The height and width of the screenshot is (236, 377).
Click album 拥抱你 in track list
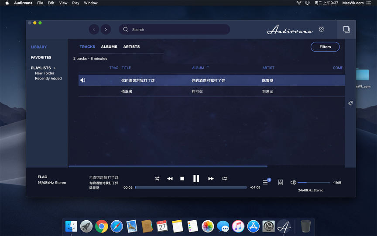pyautogui.click(x=197, y=91)
